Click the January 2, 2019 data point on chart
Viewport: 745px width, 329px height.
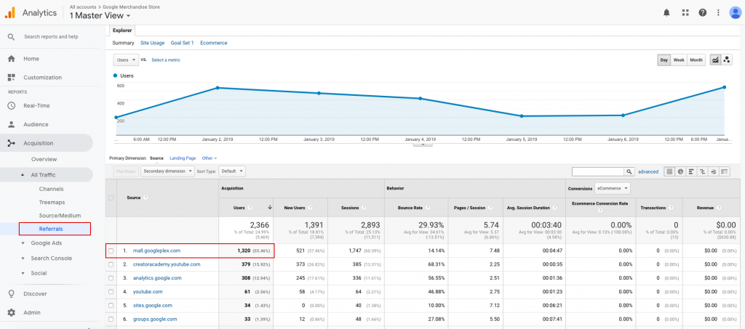pyautogui.click(x=218, y=88)
